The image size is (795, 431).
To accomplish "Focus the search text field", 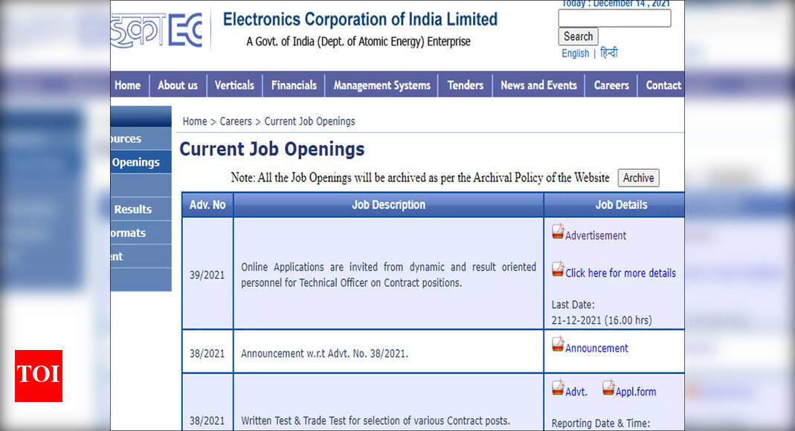I will pyautogui.click(x=614, y=19).
